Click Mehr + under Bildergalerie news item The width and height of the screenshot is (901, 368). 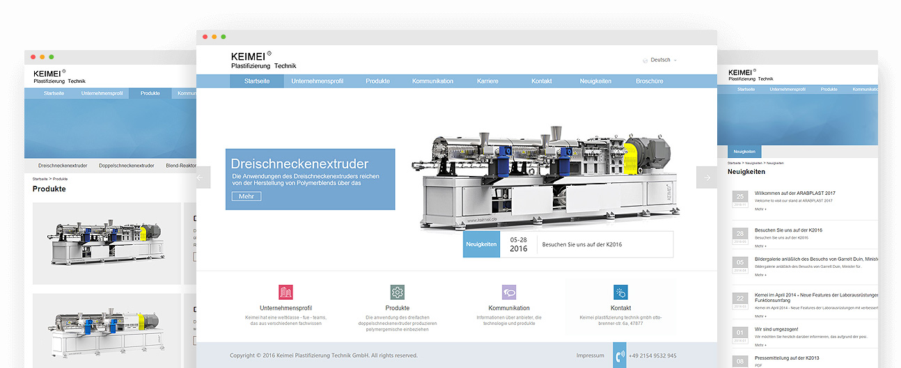click(760, 275)
